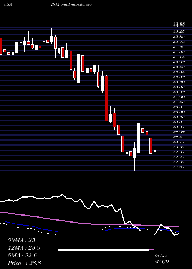The width and height of the screenshot is (192, 269).
Task: Click the 12MA : 23.9 reading
Action: click(x=24, y=248)
